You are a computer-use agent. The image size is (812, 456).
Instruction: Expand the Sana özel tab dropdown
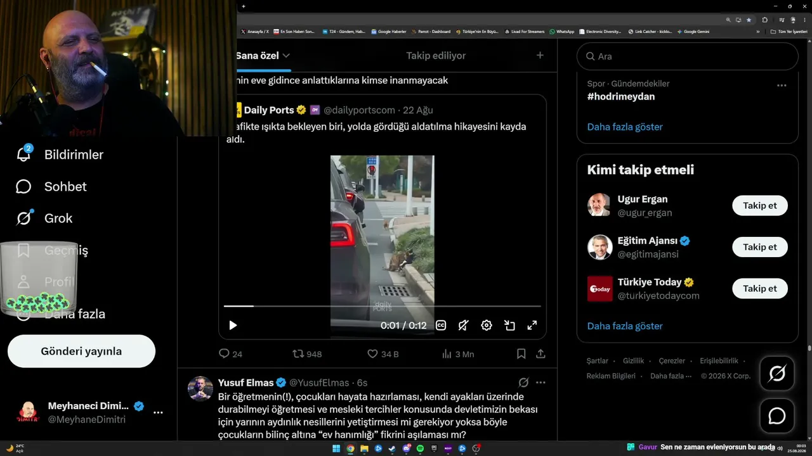click(286, 56)
